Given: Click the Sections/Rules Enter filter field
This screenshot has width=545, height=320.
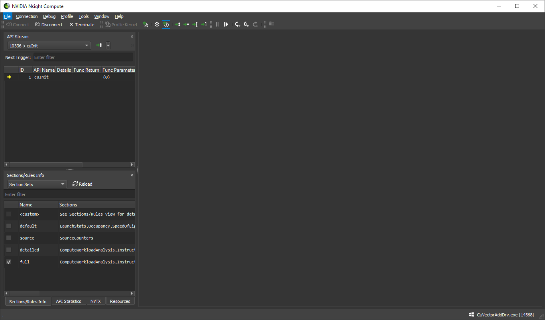Looking at the screenshot, I should click(x=69, y=194).
